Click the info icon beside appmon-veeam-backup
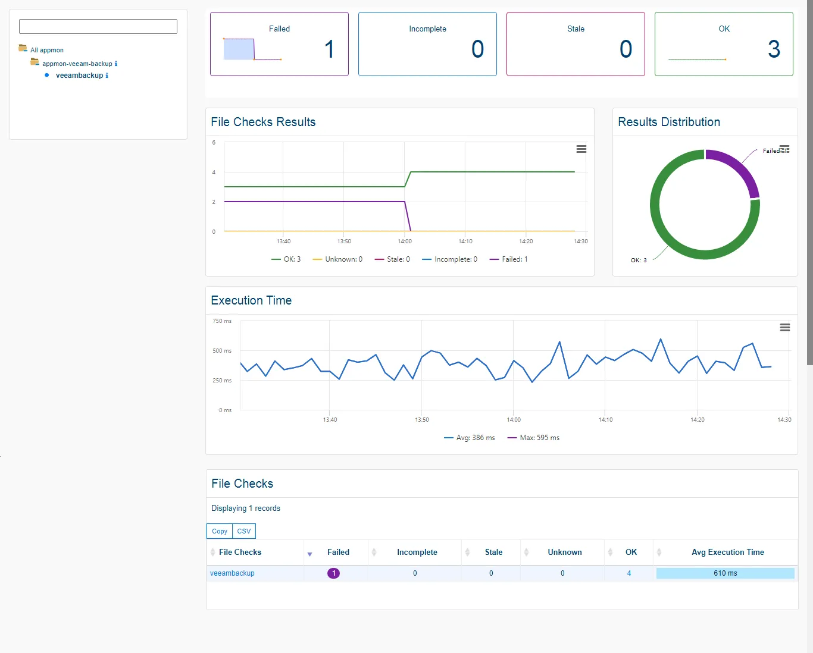Viewport: 813px width, 653px height. pos(116,63)
